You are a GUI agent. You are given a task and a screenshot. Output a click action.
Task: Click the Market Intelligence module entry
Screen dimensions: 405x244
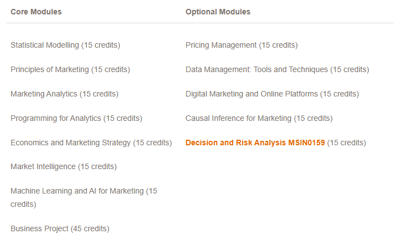pos(64,167)
